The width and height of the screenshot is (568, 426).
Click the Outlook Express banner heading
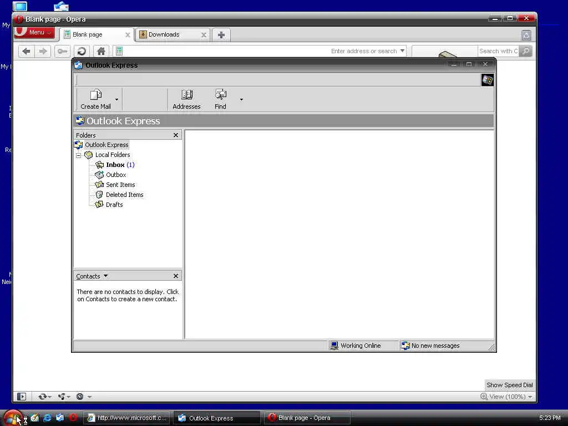(x=123, y=121)
